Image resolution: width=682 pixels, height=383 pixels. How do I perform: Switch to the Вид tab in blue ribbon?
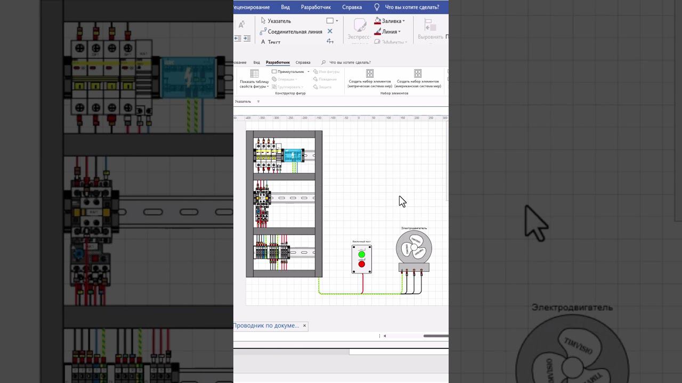click(285, 7)
